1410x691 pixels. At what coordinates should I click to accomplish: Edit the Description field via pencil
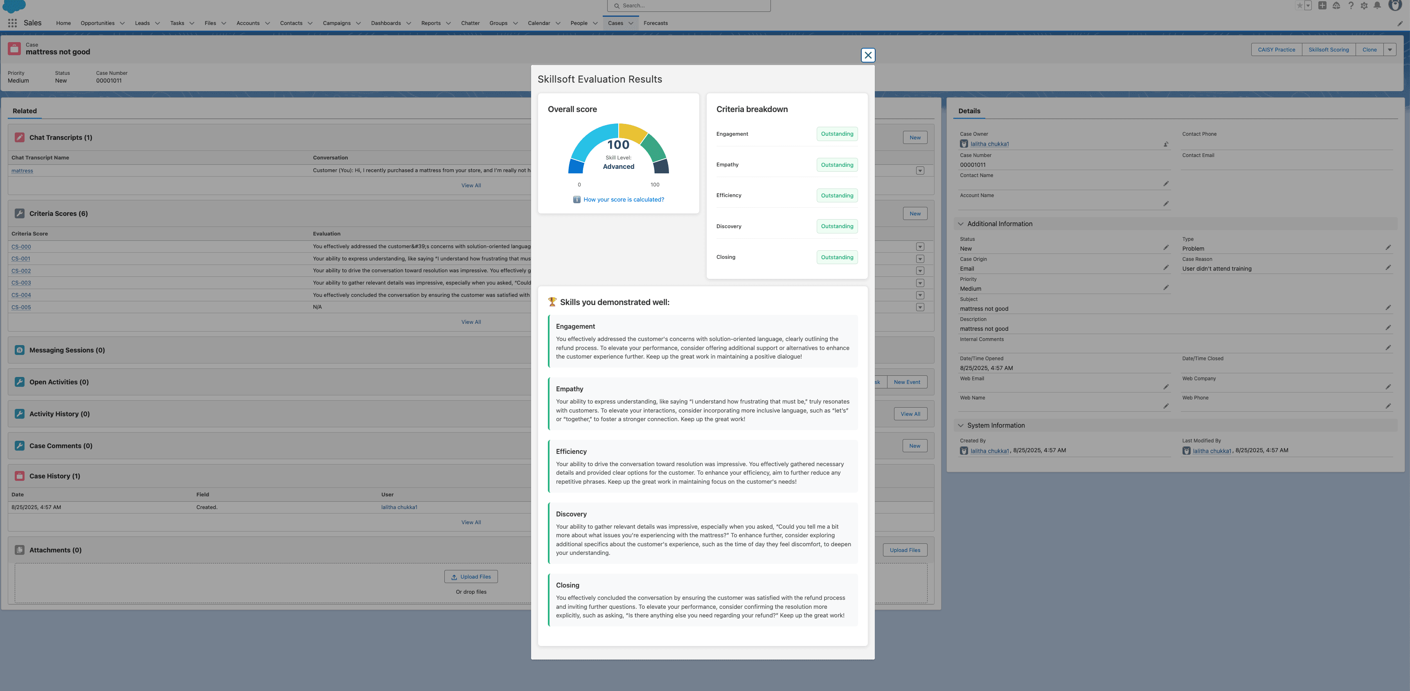1388,328
